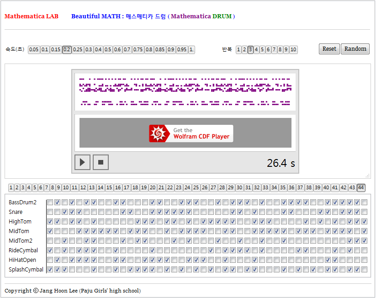Viewport: 376px width, 298px height.
Task: Toggle the last SplashCymbal checkbox
Action: click(364, 269)
